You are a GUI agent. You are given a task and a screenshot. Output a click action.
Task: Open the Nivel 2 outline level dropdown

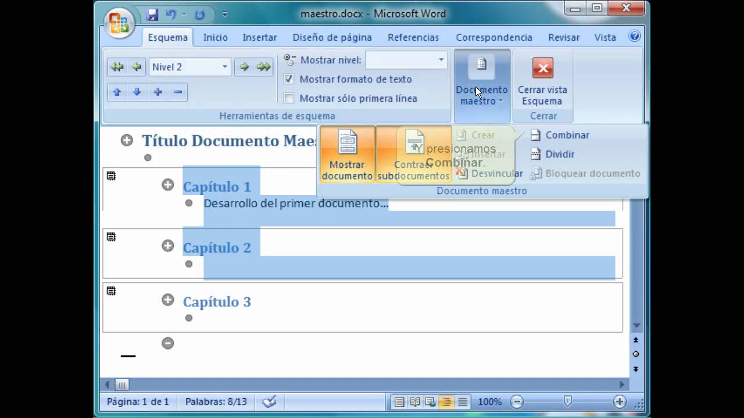click(x=224, y=67)
